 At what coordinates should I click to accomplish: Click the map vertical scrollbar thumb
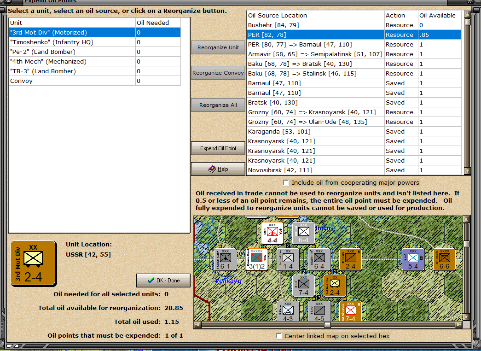click(x=467, y=244)
